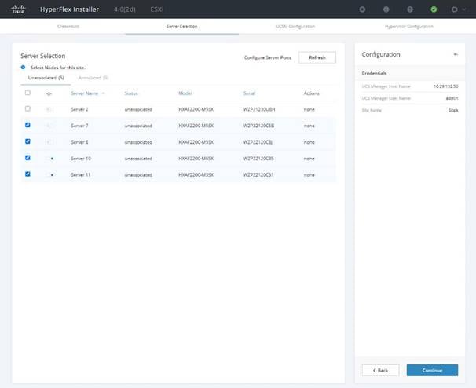Click the UCS Manager host IP value
Screen dimensions: 476x388
pos(446,86)
